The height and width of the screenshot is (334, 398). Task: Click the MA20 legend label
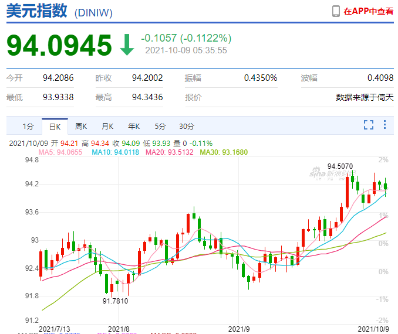[x=170, y=152]
